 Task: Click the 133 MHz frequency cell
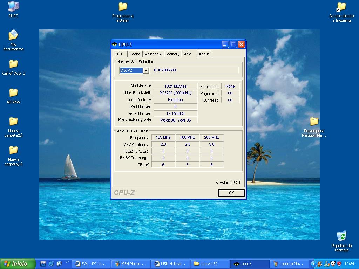163,137
